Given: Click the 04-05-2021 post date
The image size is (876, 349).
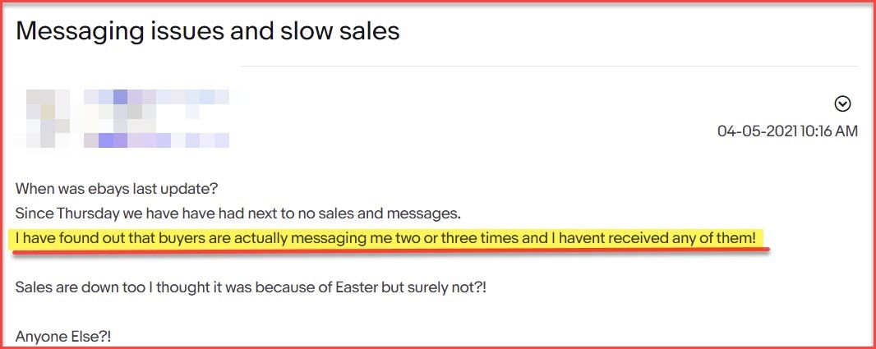Looking at the screenshot, I should (x=758, y=131).
